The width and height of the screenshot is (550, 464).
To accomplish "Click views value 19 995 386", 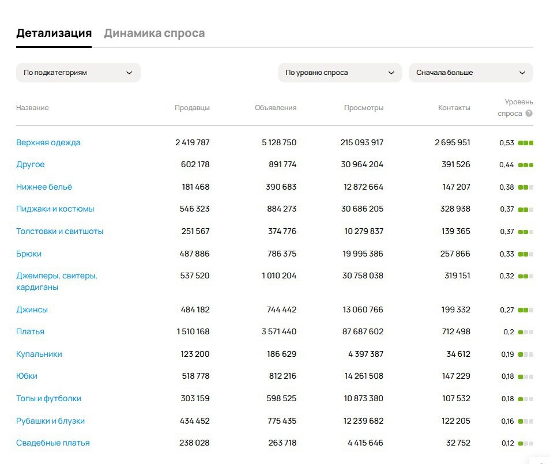I will pyautogui.click(x=363, y=254).
